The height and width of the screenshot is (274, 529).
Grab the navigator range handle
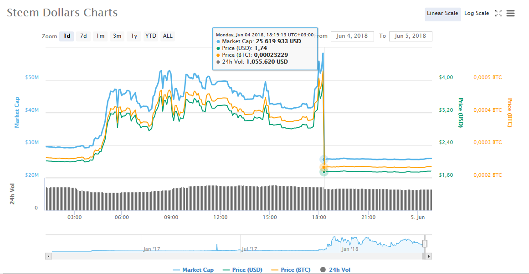point(425,244)
